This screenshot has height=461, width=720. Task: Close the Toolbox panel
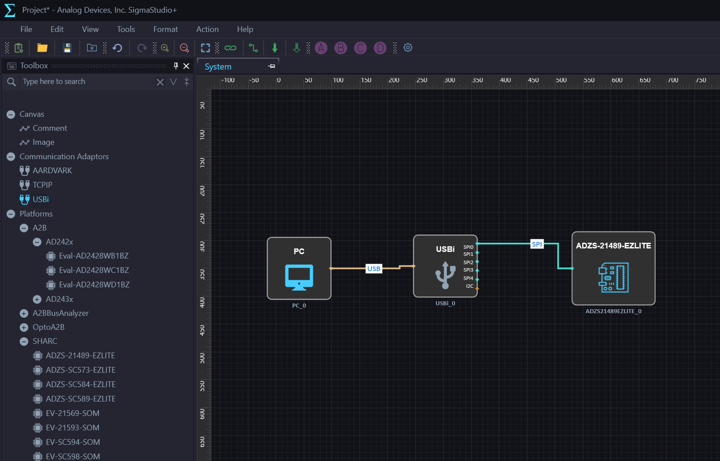(186, 66)
